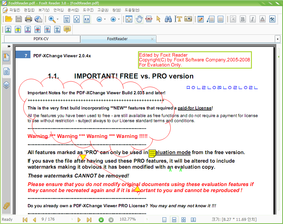Set view to actual size 100%
The width and height of the screenshot is (283, 224).
[67, 19]
